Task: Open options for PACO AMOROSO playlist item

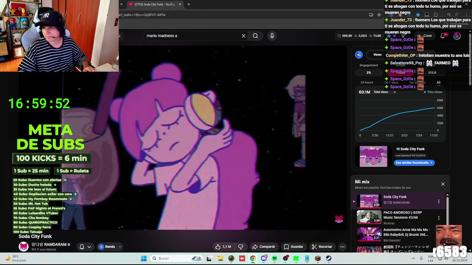Action: point(439,218)
